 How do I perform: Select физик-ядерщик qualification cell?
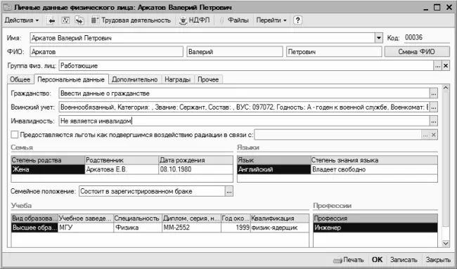point(280,228)
